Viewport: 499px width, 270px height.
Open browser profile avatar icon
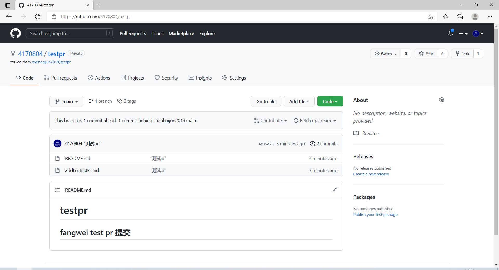(x=475, y=17)
